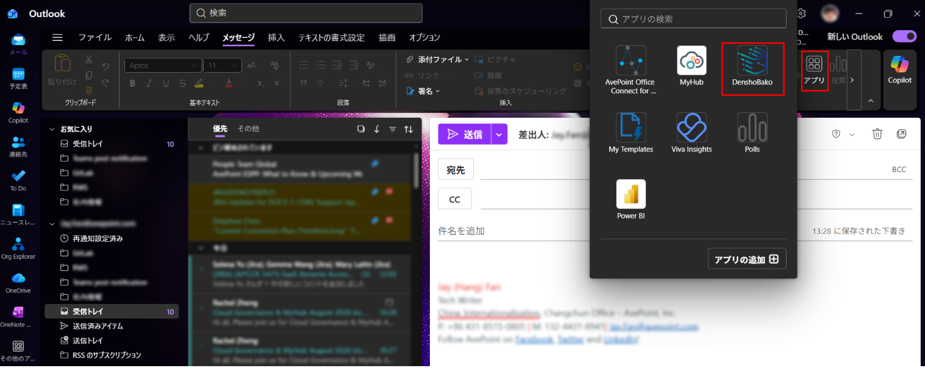Click the 宛先 recipients button
The height and width of the screenshot is (368, 925).
click(x=456, y=170)
